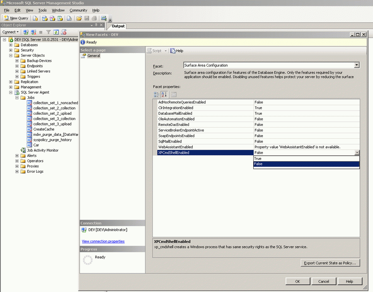Toggle auto-hide pin on Object Explorer panel

(x=96, y=25)
